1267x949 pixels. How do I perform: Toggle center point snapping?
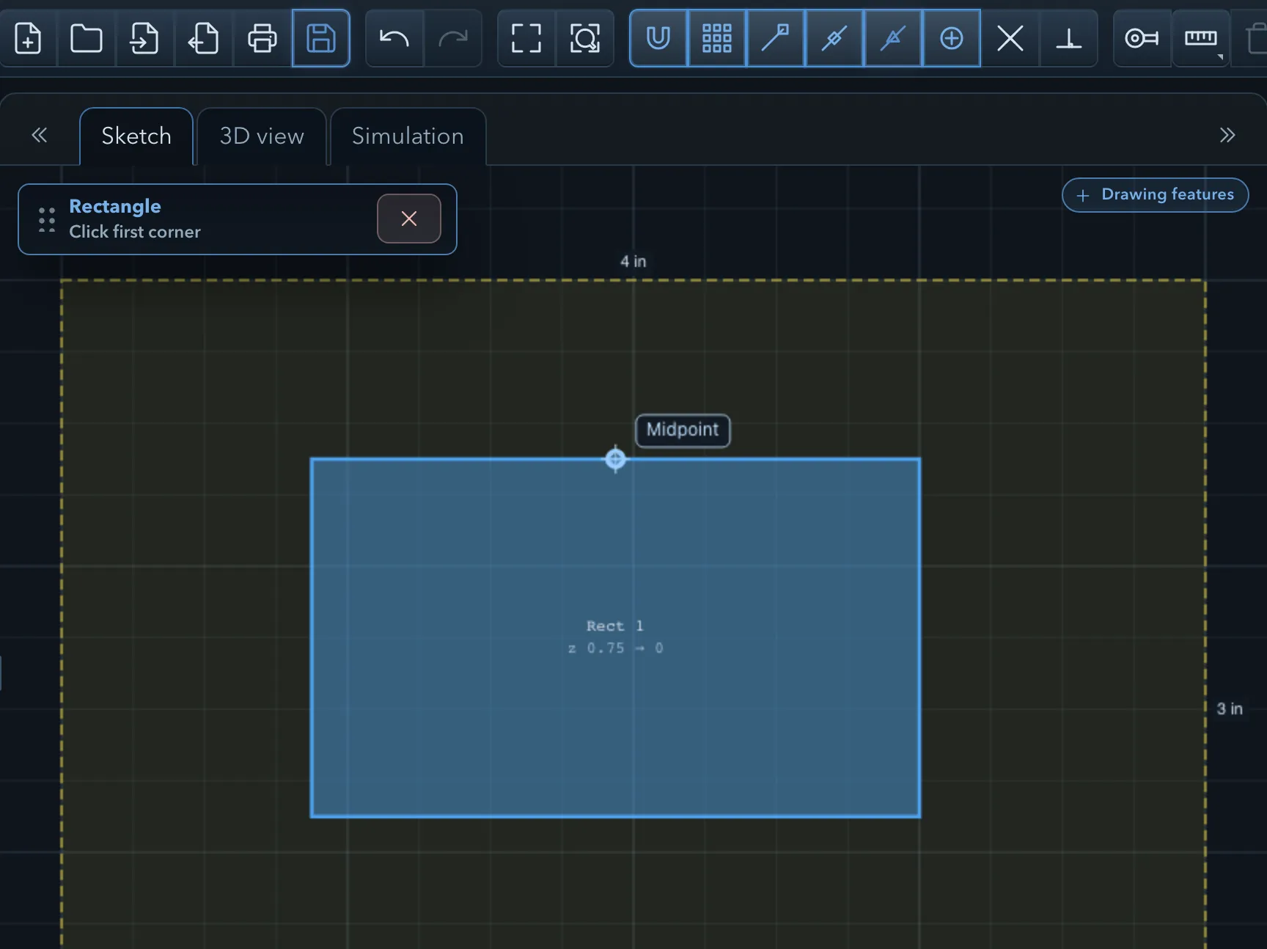(x=952, y=38)
